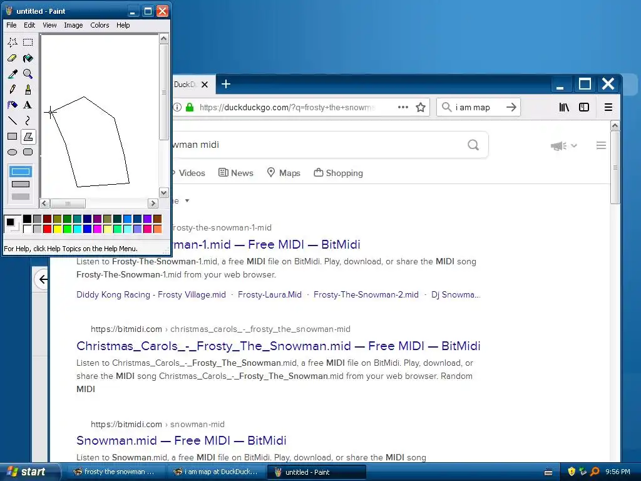Viewport: 641px width, 481px height.
Task: Choose the straight Line tool
Action: [x=13, y=121]
